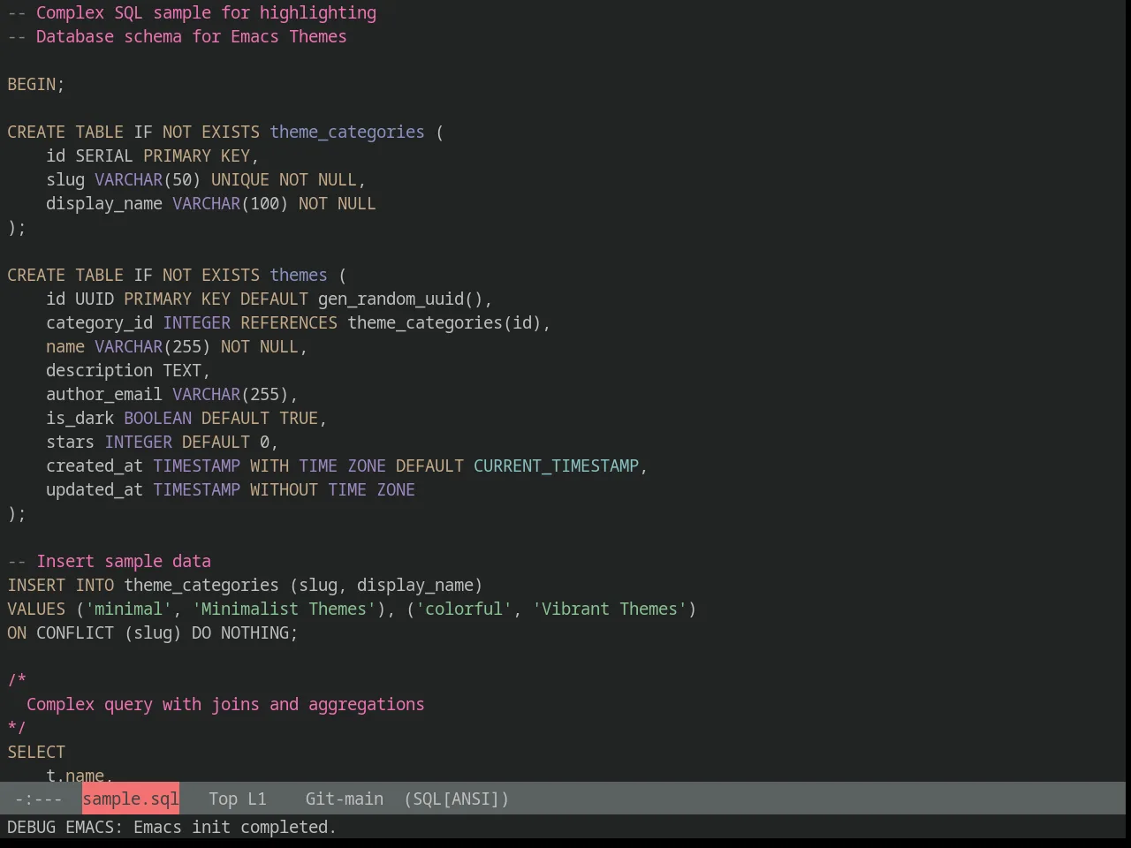Click REFERENCES keyword on category_id line
1131x848 pixels.
[289, 322]
